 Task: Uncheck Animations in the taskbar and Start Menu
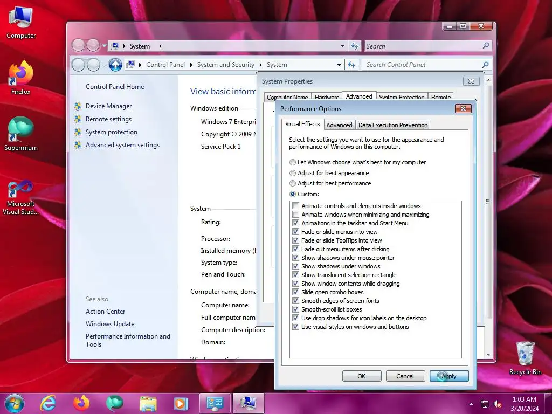pyautogui.click(x=296, y=223)
